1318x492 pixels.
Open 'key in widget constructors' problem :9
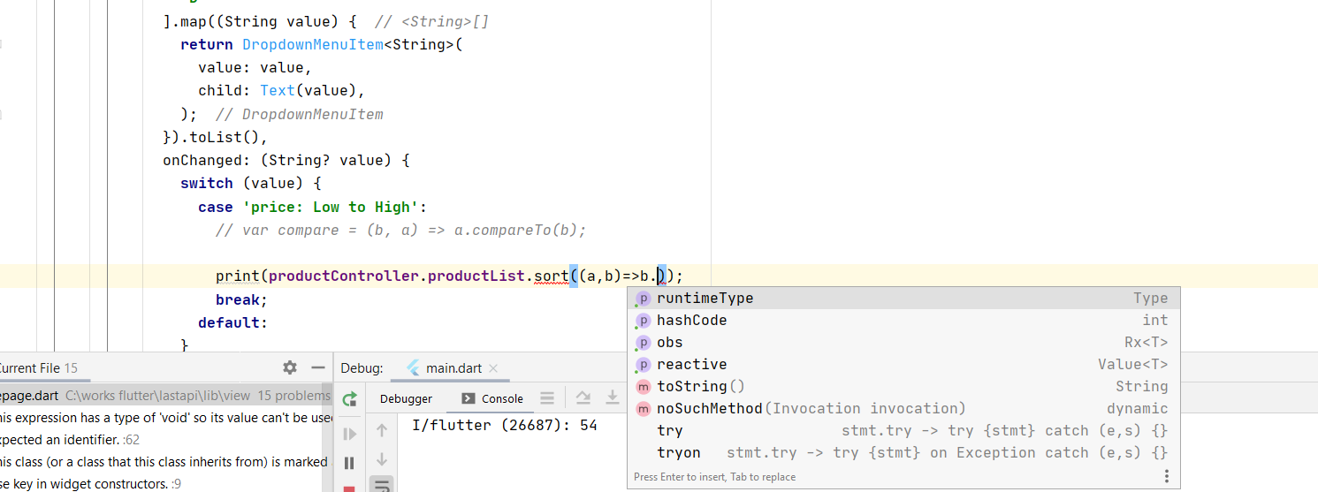tap(165, 483)
